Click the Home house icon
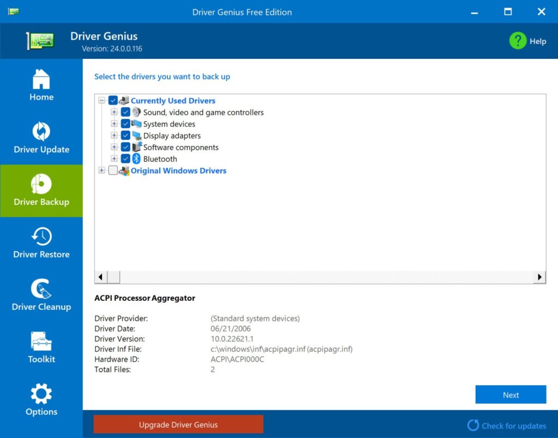Viewport: 558px width, 438px height. (x=41, y=78)
